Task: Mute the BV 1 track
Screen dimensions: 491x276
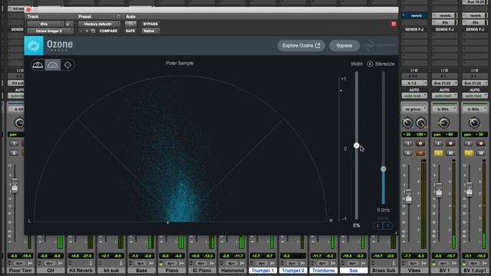Action: [450, 153]
